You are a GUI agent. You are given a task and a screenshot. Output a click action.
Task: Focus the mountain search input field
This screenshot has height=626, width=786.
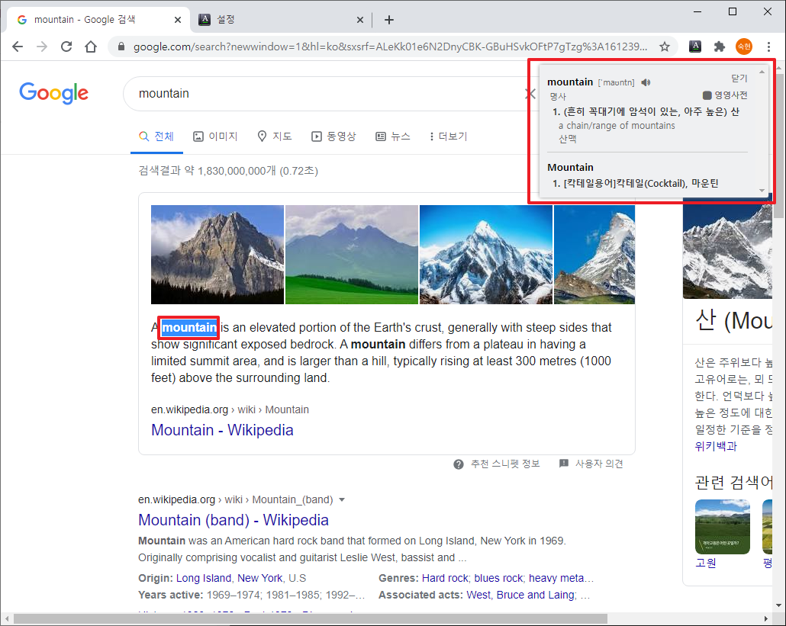coord(326,94)
